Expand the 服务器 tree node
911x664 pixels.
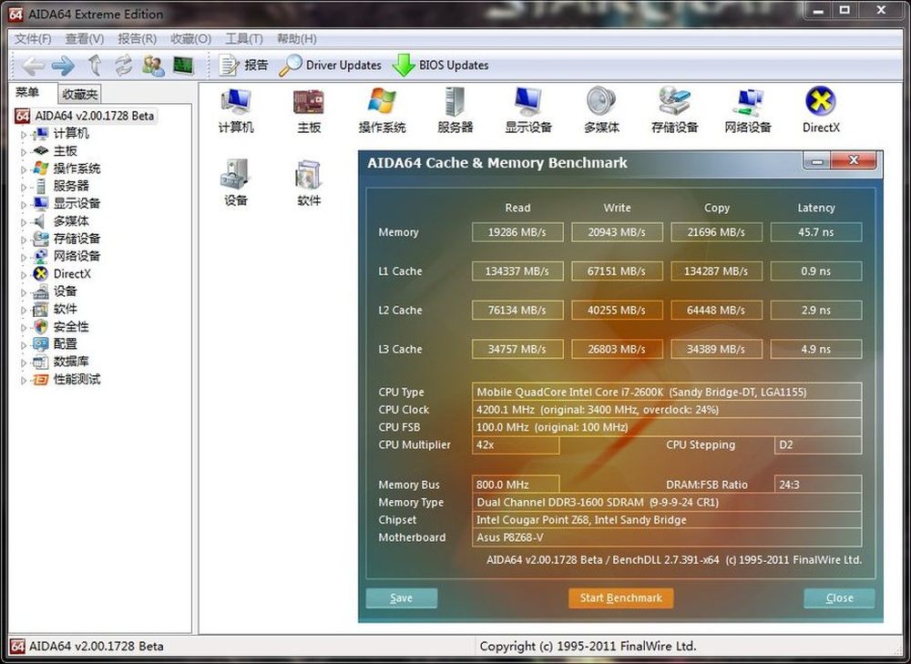24,187
